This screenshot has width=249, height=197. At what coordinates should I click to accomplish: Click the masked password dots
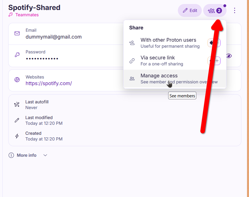pyautogui.click(x=42, y=59)
